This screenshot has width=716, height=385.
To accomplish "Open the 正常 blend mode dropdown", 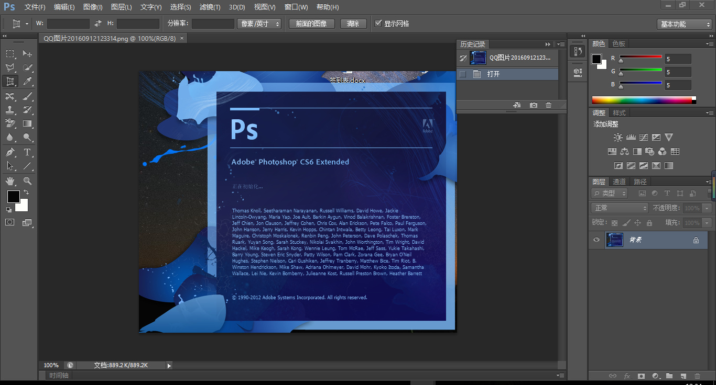I will (620, 208).
